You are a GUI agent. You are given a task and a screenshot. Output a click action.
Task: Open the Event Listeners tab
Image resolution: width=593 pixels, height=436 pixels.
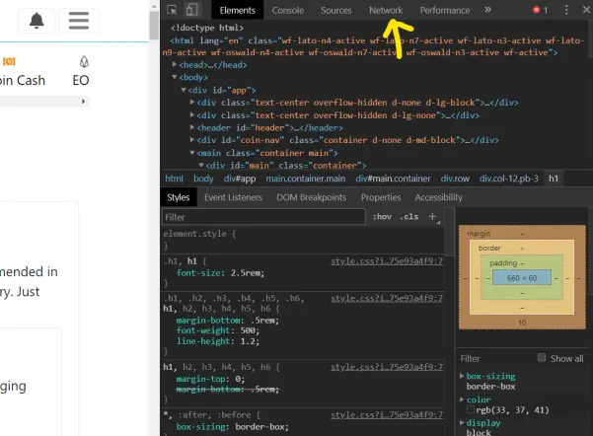tap(233, 197)
